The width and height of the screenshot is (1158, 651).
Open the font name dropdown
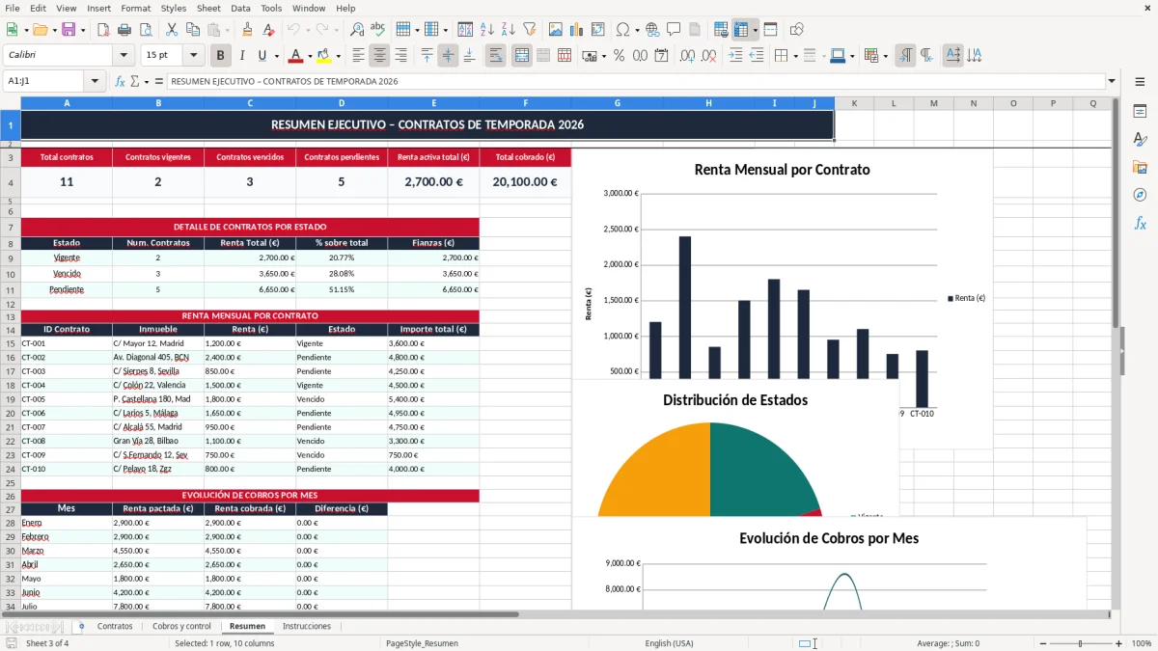[x=124, y=56]
